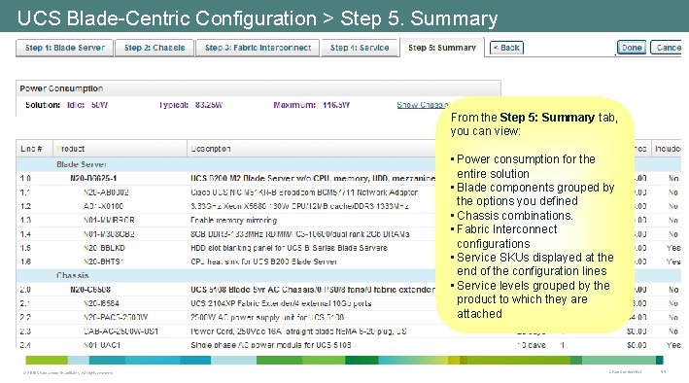This screenshot has width=689, height=383.
Task: Select product N01-MMIRROR
Action: coord(109,220)
